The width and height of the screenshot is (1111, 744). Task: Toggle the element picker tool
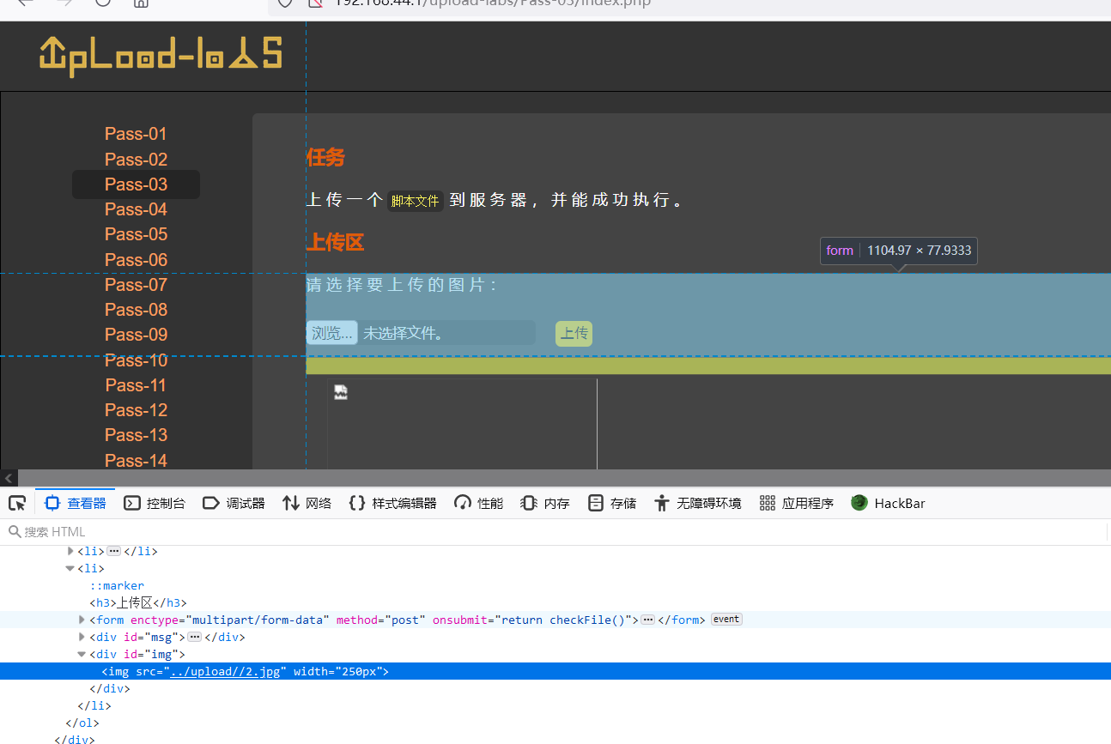pos(17,503)
